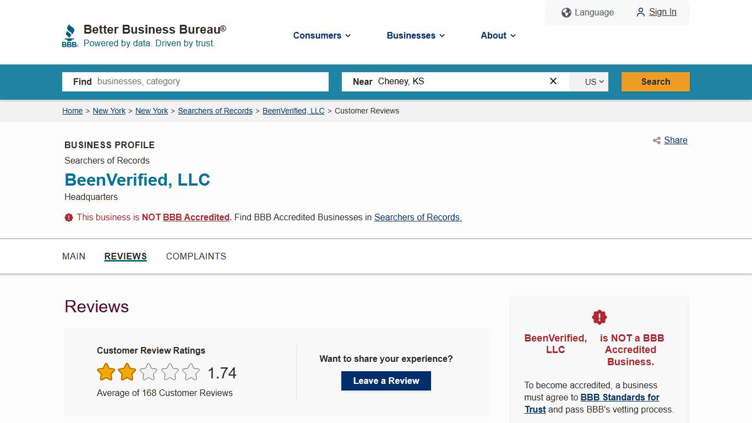Click the BBB torch logo
The image size is (752, 423).
click(70, 34)
